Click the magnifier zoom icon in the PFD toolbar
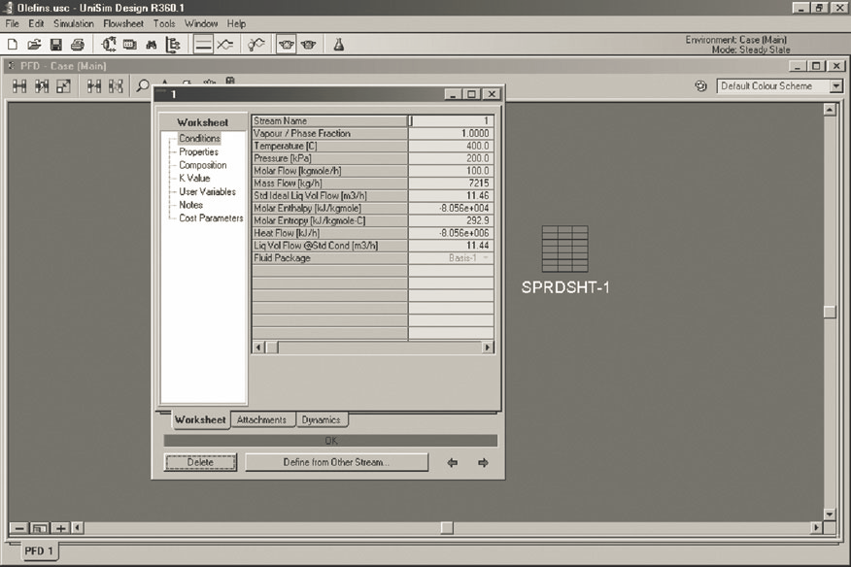This screenshot has width=851, height=567. (x=143, y=86)
